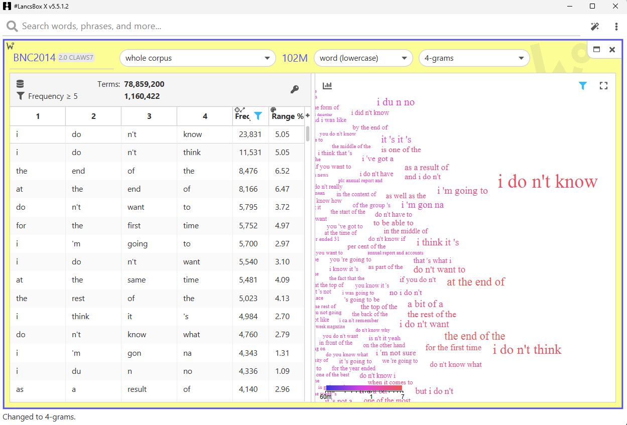This screenshot has height=425, width=627.
Task: Open the 4-grams dropdown
Action: [474, 58]
